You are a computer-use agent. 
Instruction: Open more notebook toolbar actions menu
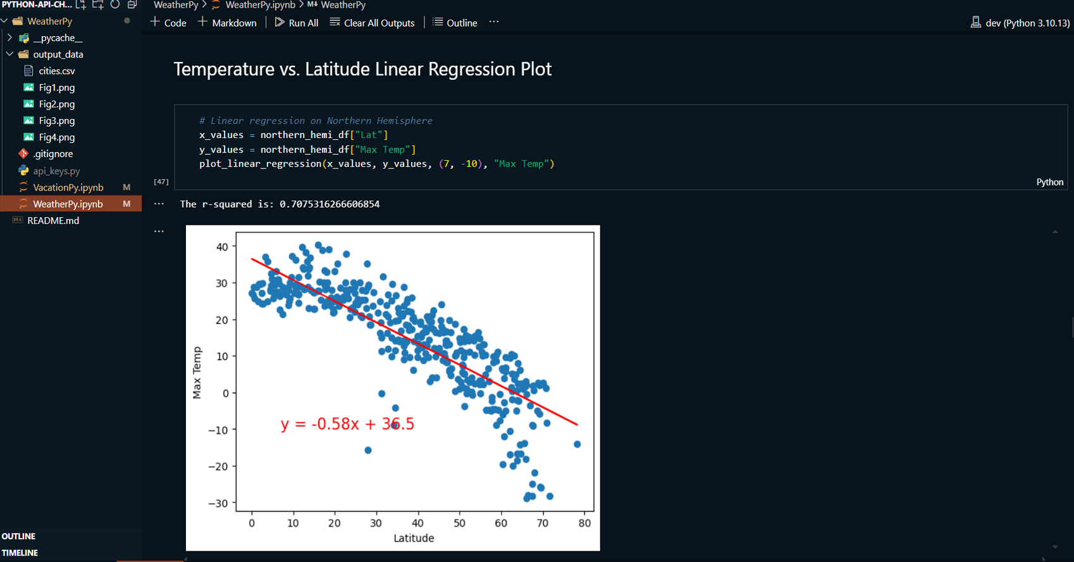click(494, 22)
